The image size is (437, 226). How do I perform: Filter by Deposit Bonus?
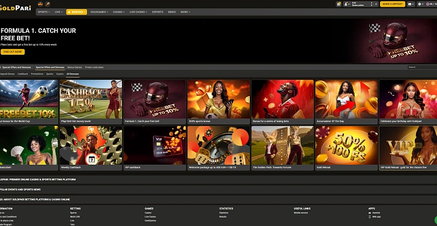click(x=7, y=74)
